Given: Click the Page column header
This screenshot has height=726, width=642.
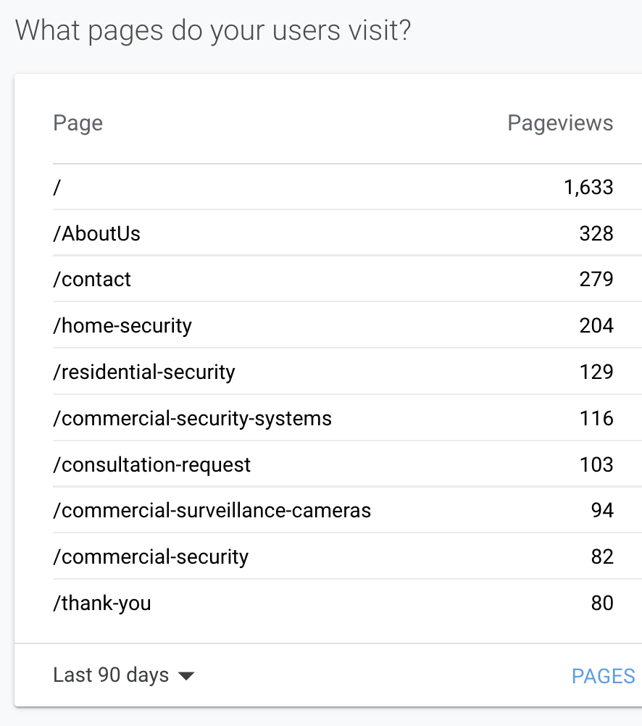Looking at the screenshot, I should pos(78,123).
